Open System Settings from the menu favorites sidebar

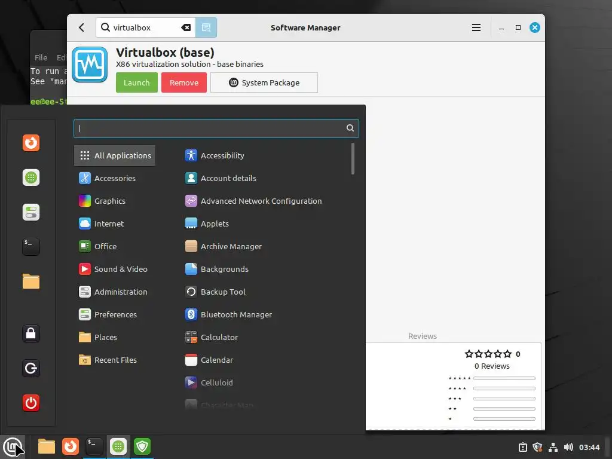[31, 212]
